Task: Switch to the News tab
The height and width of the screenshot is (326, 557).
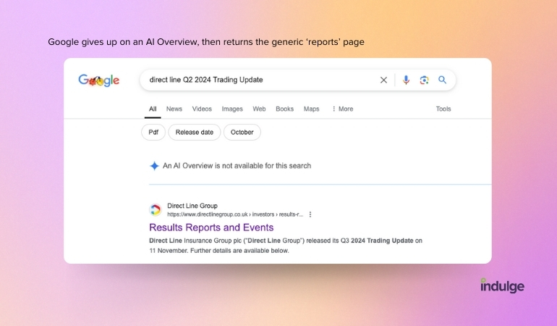Action: [174, 109]
